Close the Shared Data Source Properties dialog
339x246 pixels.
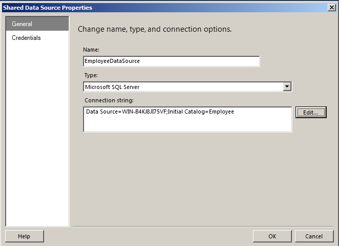pyautogui.click(x=331, y=8)
